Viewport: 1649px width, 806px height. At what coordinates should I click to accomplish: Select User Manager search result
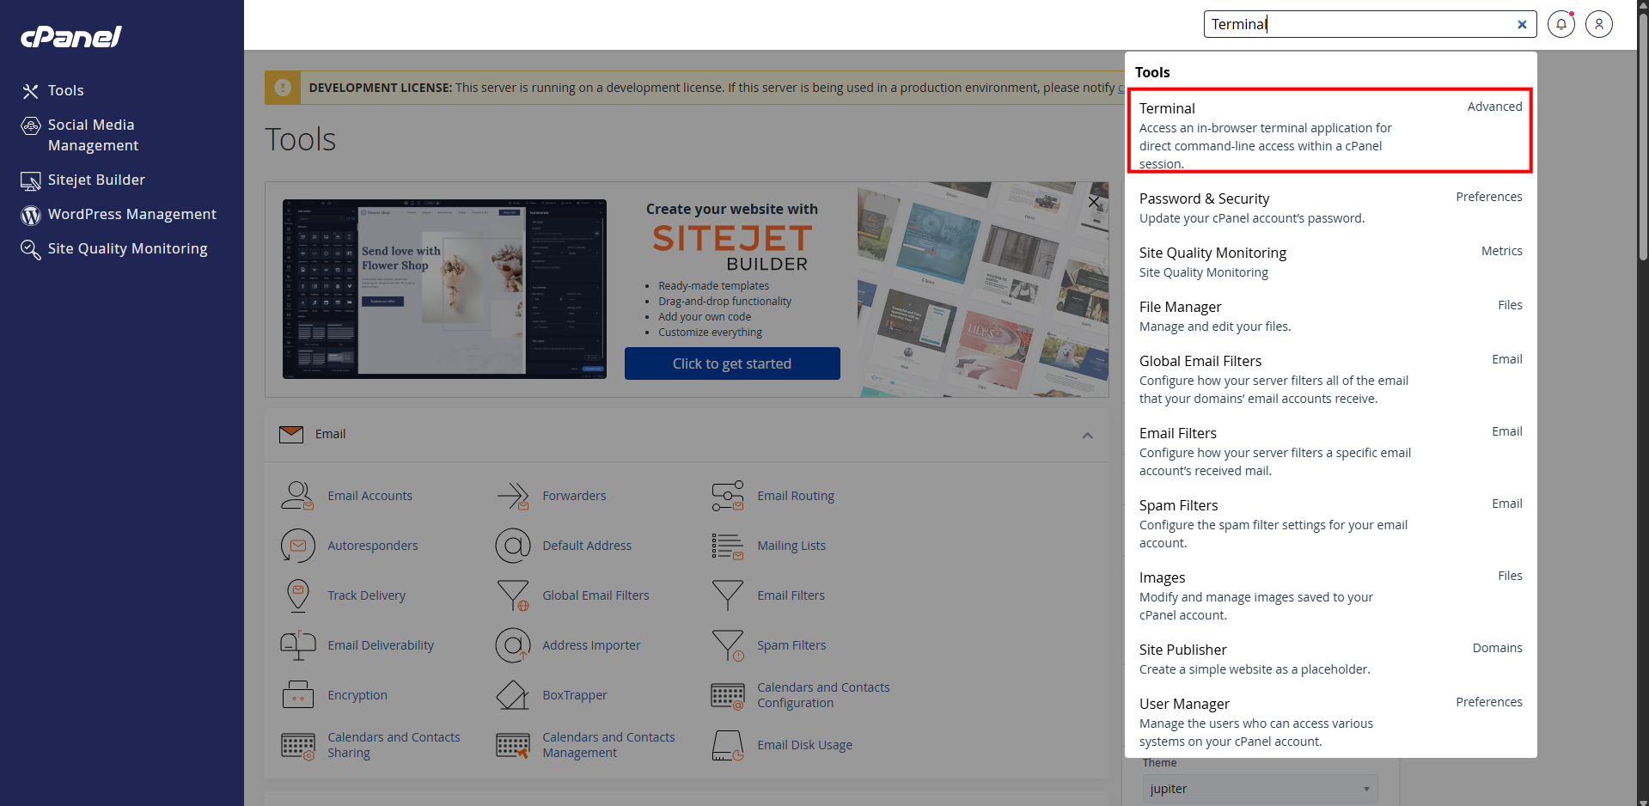tap(1331, 722)
